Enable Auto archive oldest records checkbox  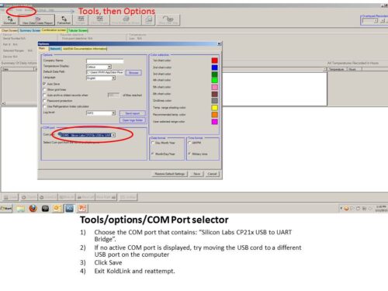(44, 95)
